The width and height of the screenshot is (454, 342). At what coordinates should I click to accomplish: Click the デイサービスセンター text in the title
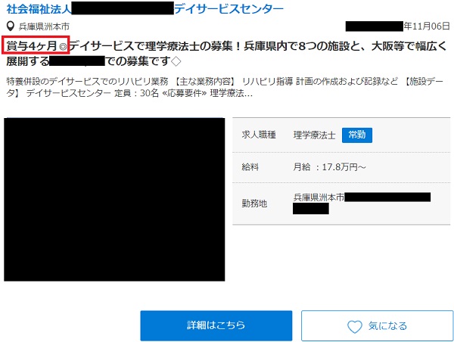(x=229, y=9)
